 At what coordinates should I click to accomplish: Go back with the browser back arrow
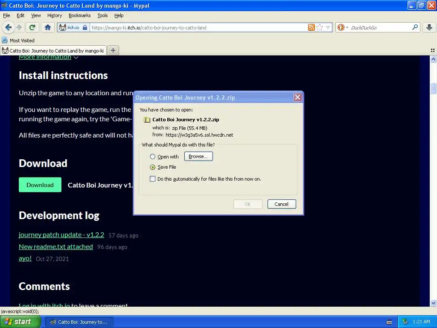(9, 27)
